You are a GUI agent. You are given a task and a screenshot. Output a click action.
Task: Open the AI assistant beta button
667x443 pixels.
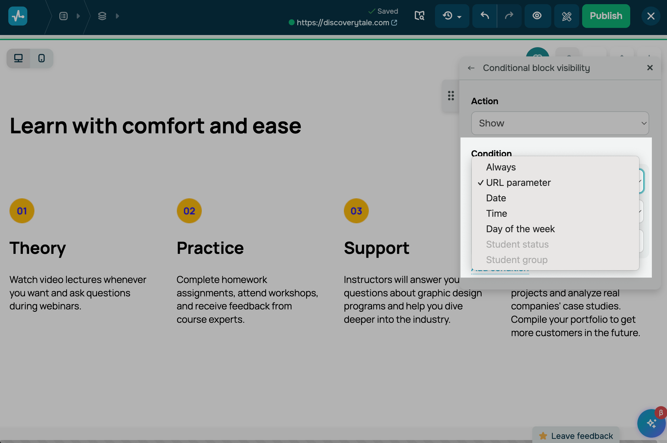651,423
